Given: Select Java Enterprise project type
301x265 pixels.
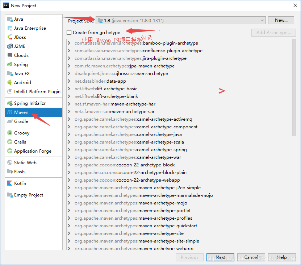Looking at the screenshot, I should coord(34,28).
